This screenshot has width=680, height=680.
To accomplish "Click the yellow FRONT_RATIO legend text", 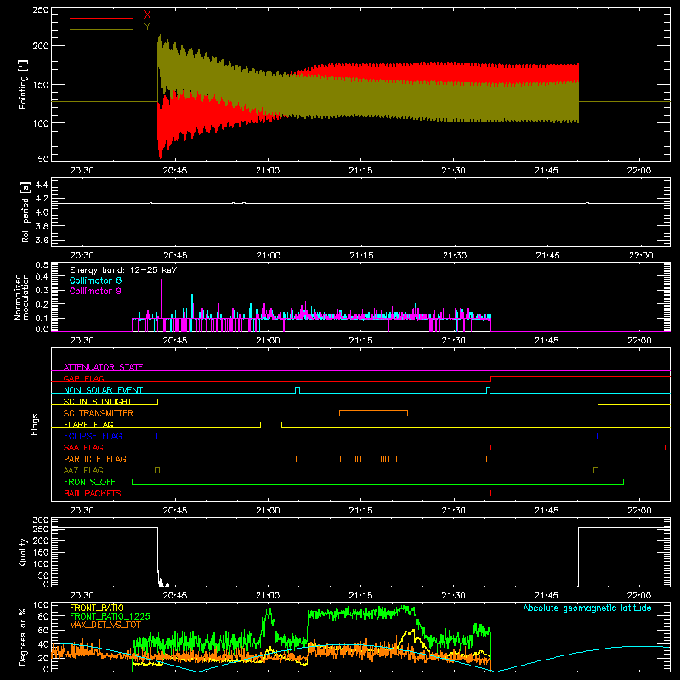I will [97, 608].
